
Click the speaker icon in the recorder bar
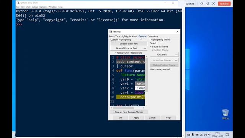pos(202,3)
